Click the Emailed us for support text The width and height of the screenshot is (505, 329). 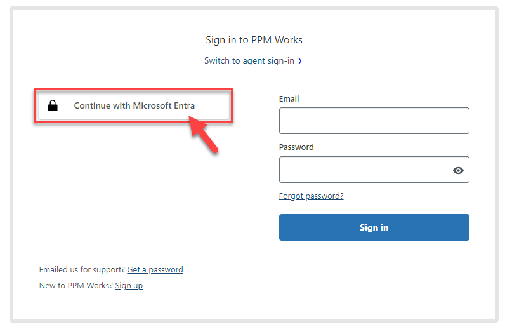[82, 270]
